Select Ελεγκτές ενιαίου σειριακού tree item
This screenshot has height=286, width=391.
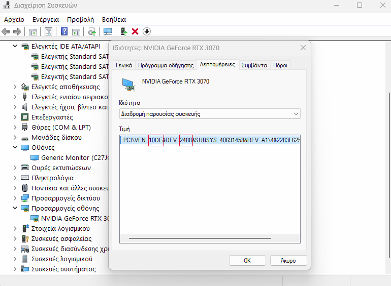[65, 97]
